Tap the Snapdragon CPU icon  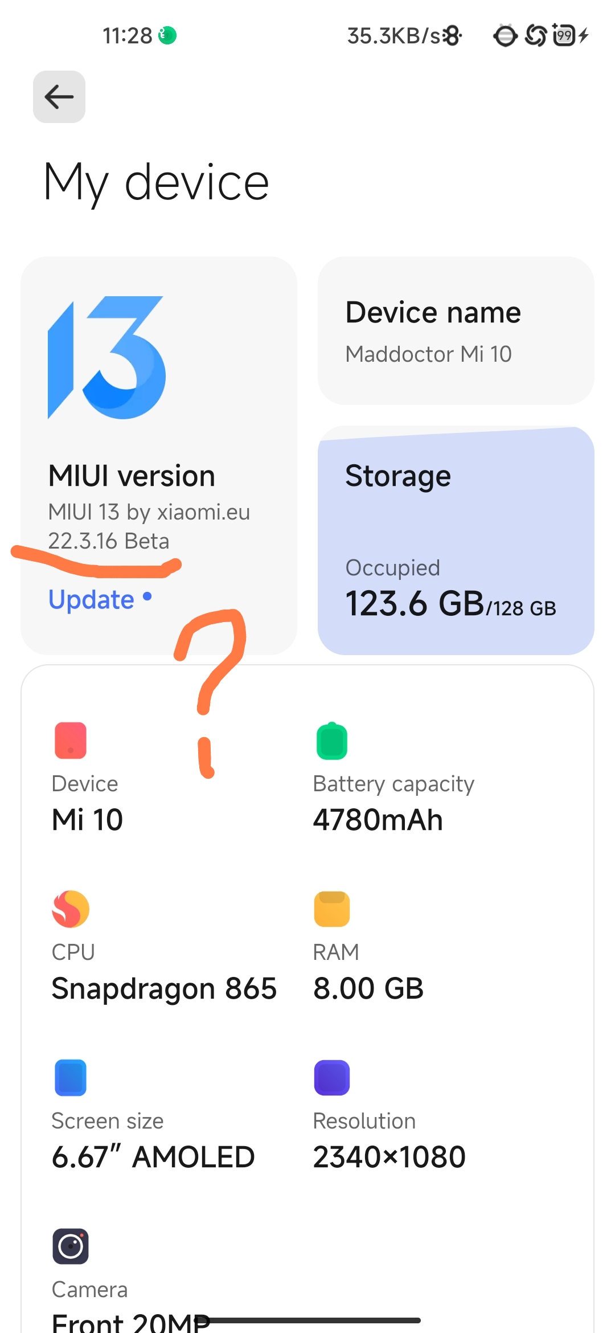(x=71, y=909)
